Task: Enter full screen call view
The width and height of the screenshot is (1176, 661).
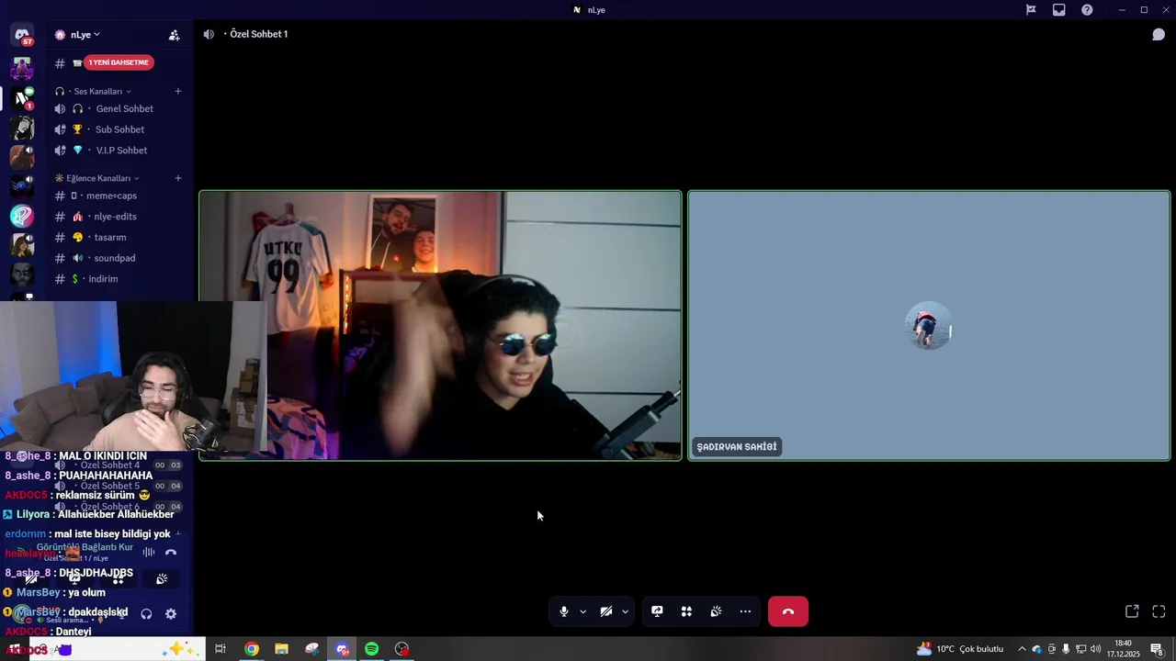Action: [1159, 611]
